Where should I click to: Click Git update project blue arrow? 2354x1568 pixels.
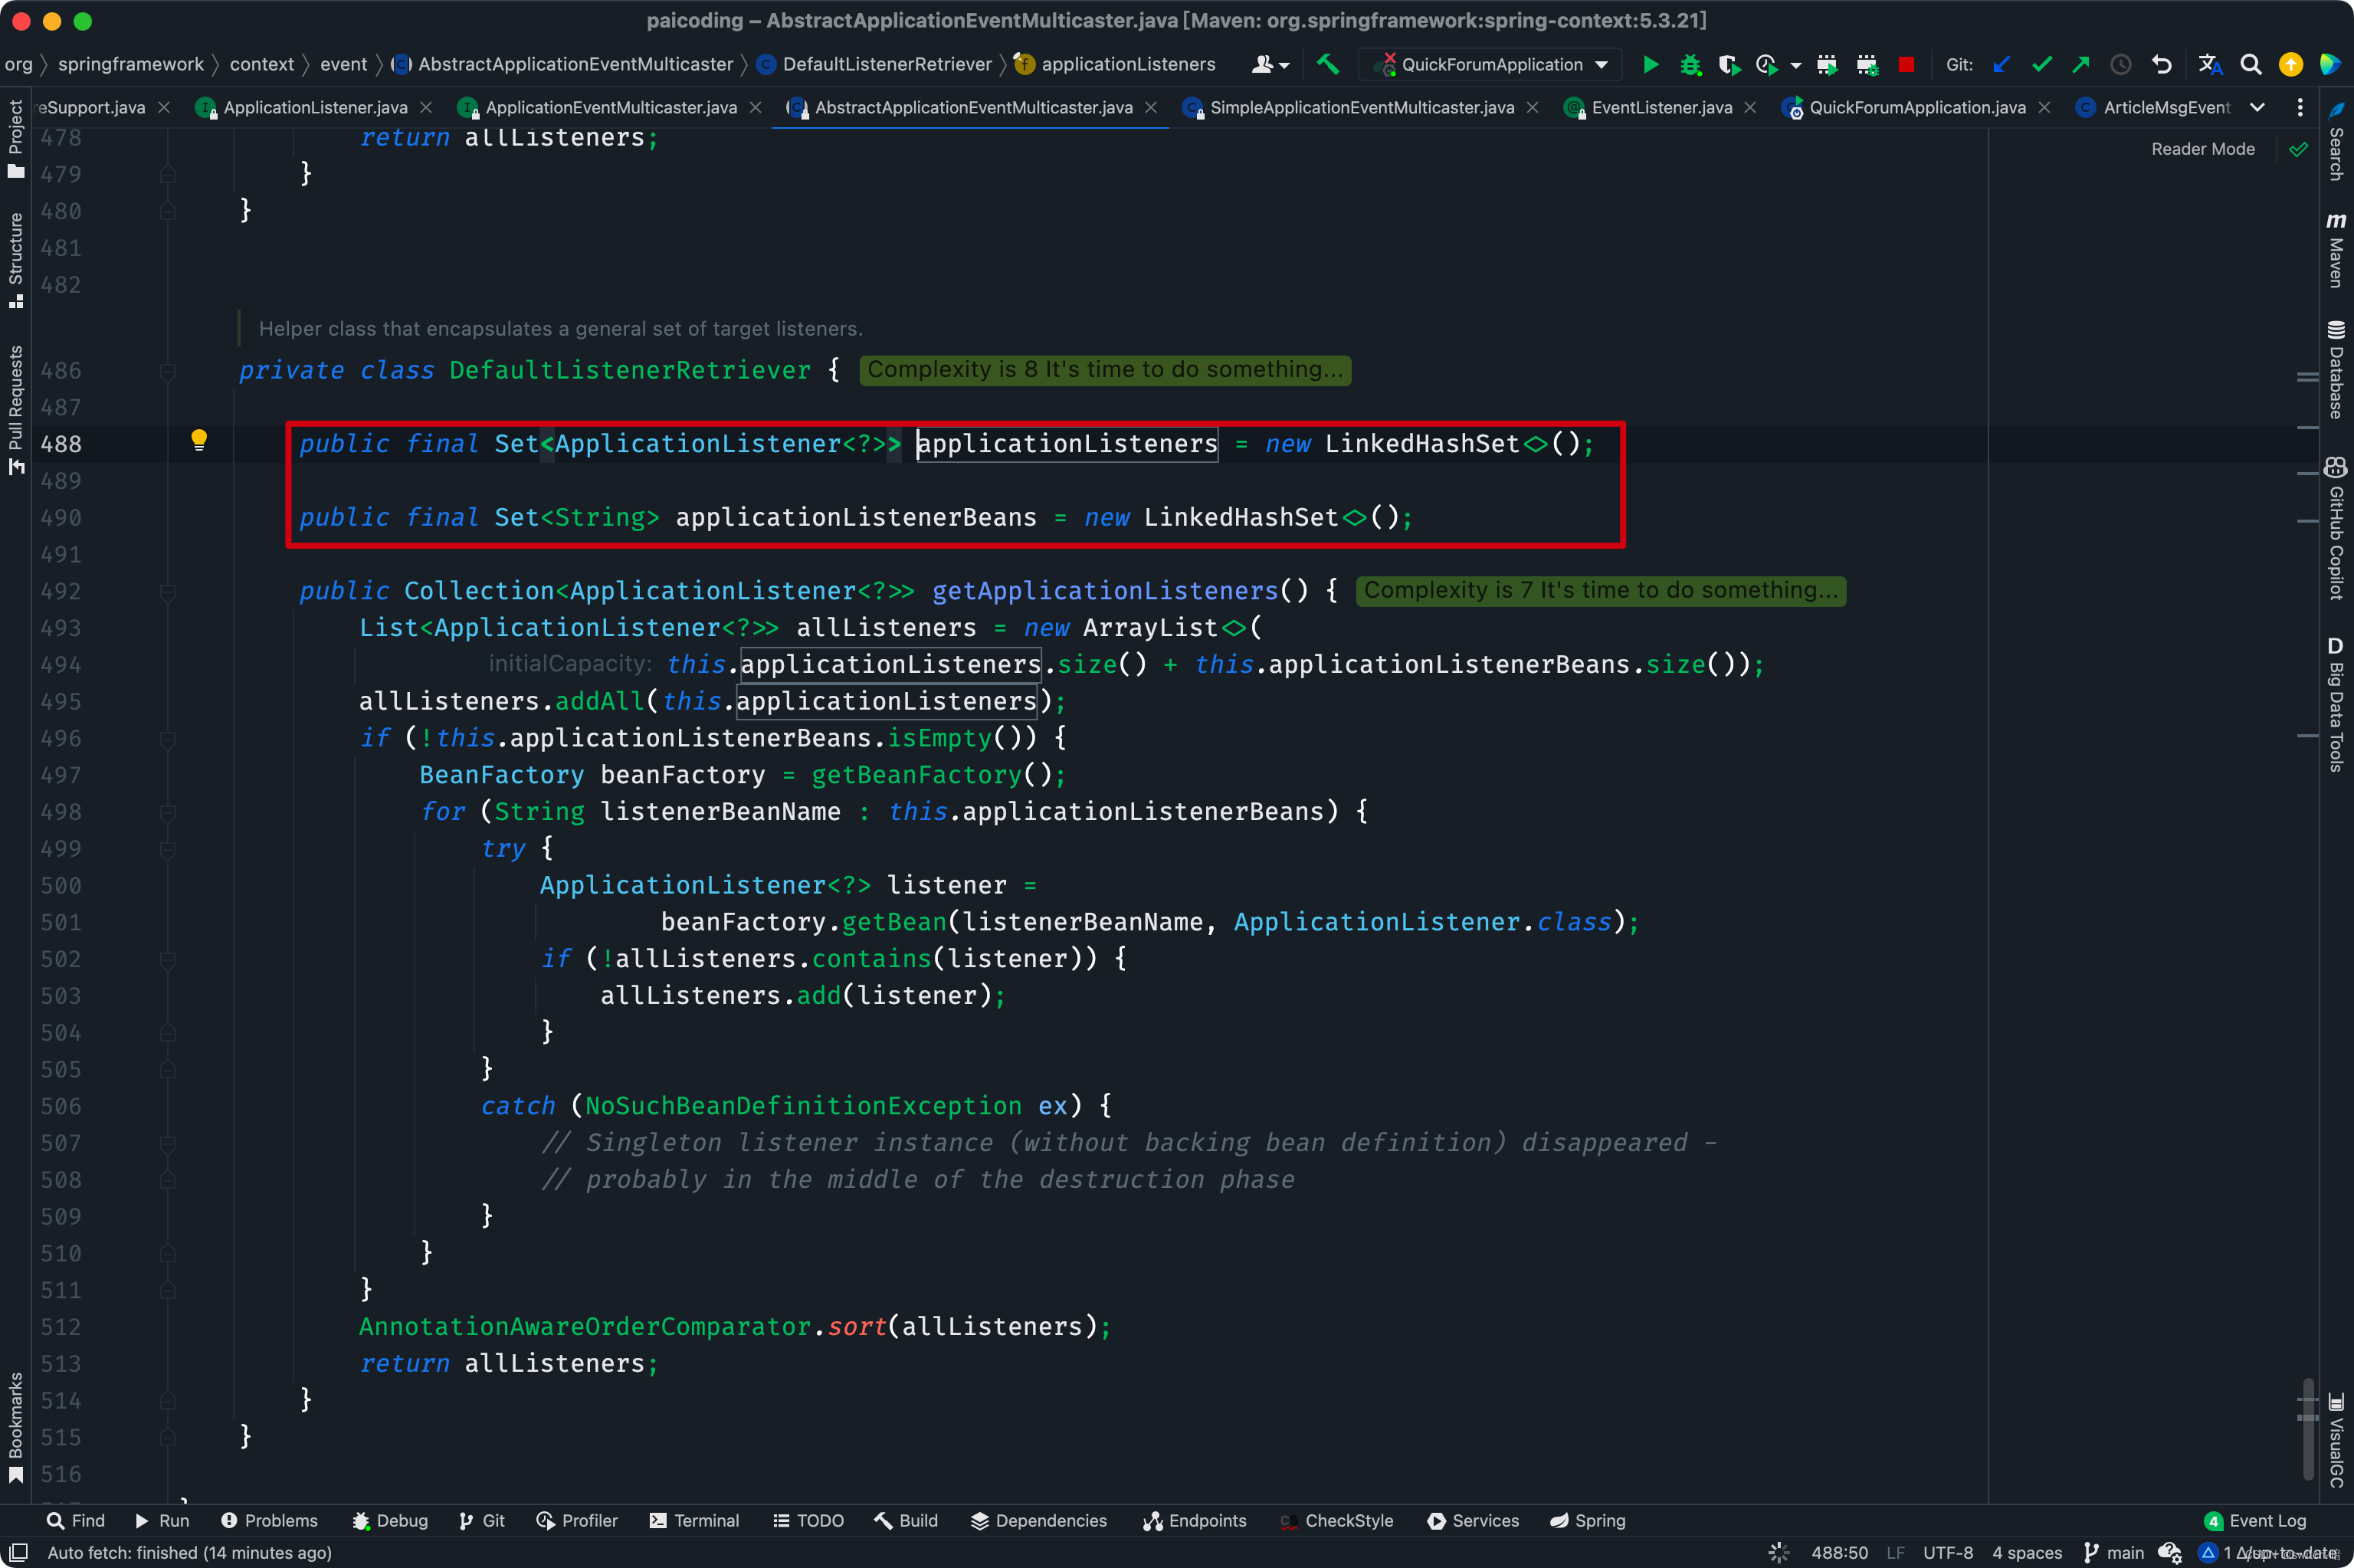coord(2002,65)
